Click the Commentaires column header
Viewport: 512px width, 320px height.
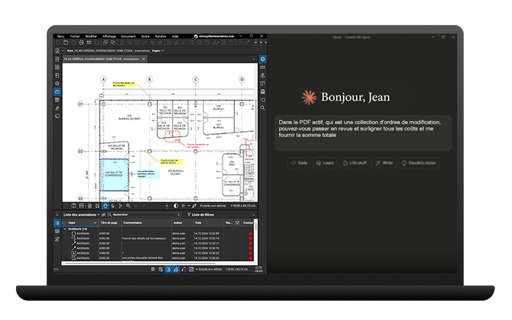[147, 223]
